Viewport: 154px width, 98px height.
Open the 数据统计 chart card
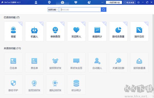coord(97,31)
